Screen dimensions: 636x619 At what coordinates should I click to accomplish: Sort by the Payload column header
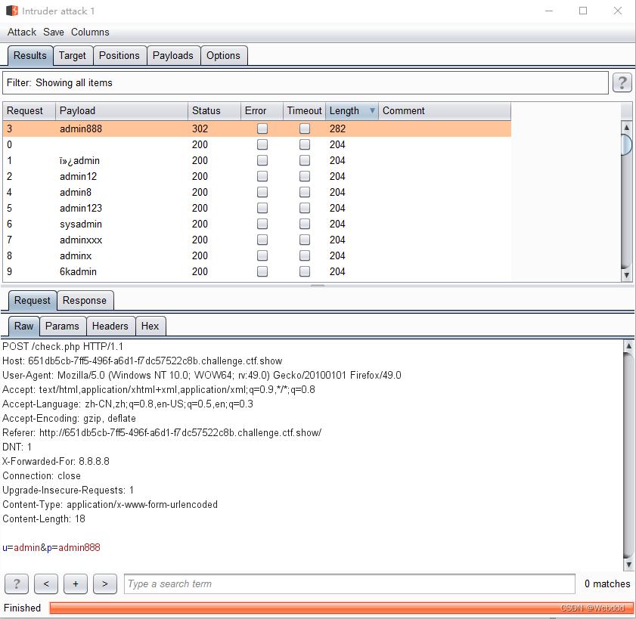[x=122, y=110]
